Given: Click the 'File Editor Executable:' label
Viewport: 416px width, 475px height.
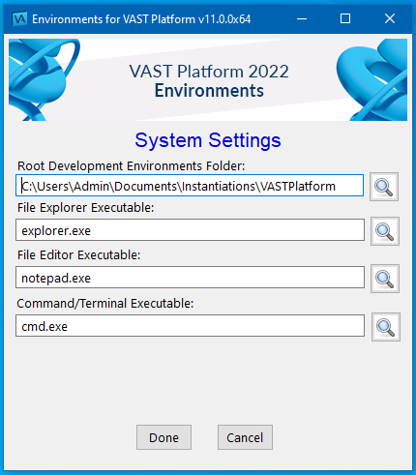Looking at the screenshot, I should pyautogui.click(x=79, y=255).
